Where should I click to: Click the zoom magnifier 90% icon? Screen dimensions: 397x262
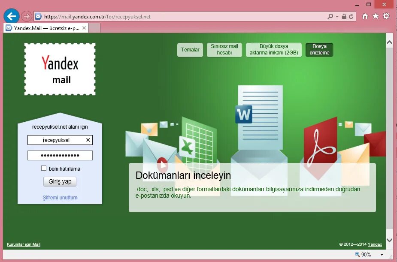click(x=357, y=254)
